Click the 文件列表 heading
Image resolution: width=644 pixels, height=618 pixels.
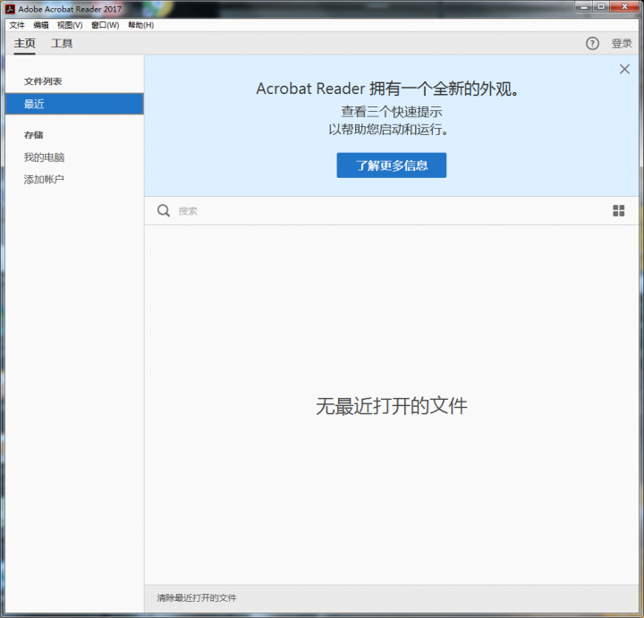coord(43,81)
